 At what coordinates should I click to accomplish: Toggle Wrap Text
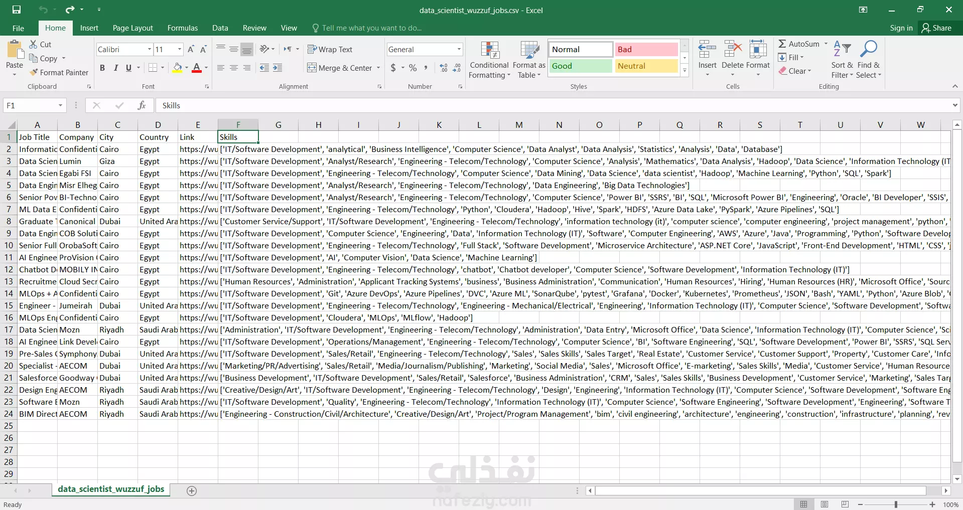[x=330, y=49]
